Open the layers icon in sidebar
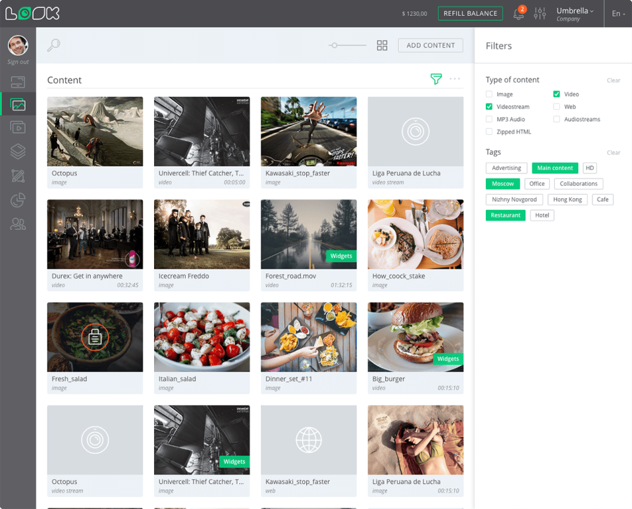 point(18,151)
